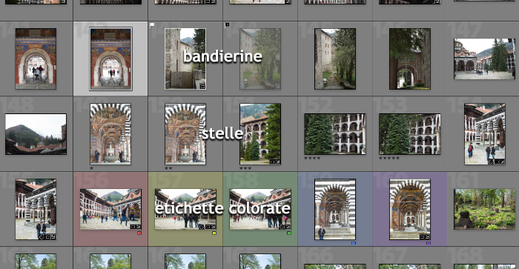
Task: Select the three-star balconies and fir photo
Action: point(260,134)
